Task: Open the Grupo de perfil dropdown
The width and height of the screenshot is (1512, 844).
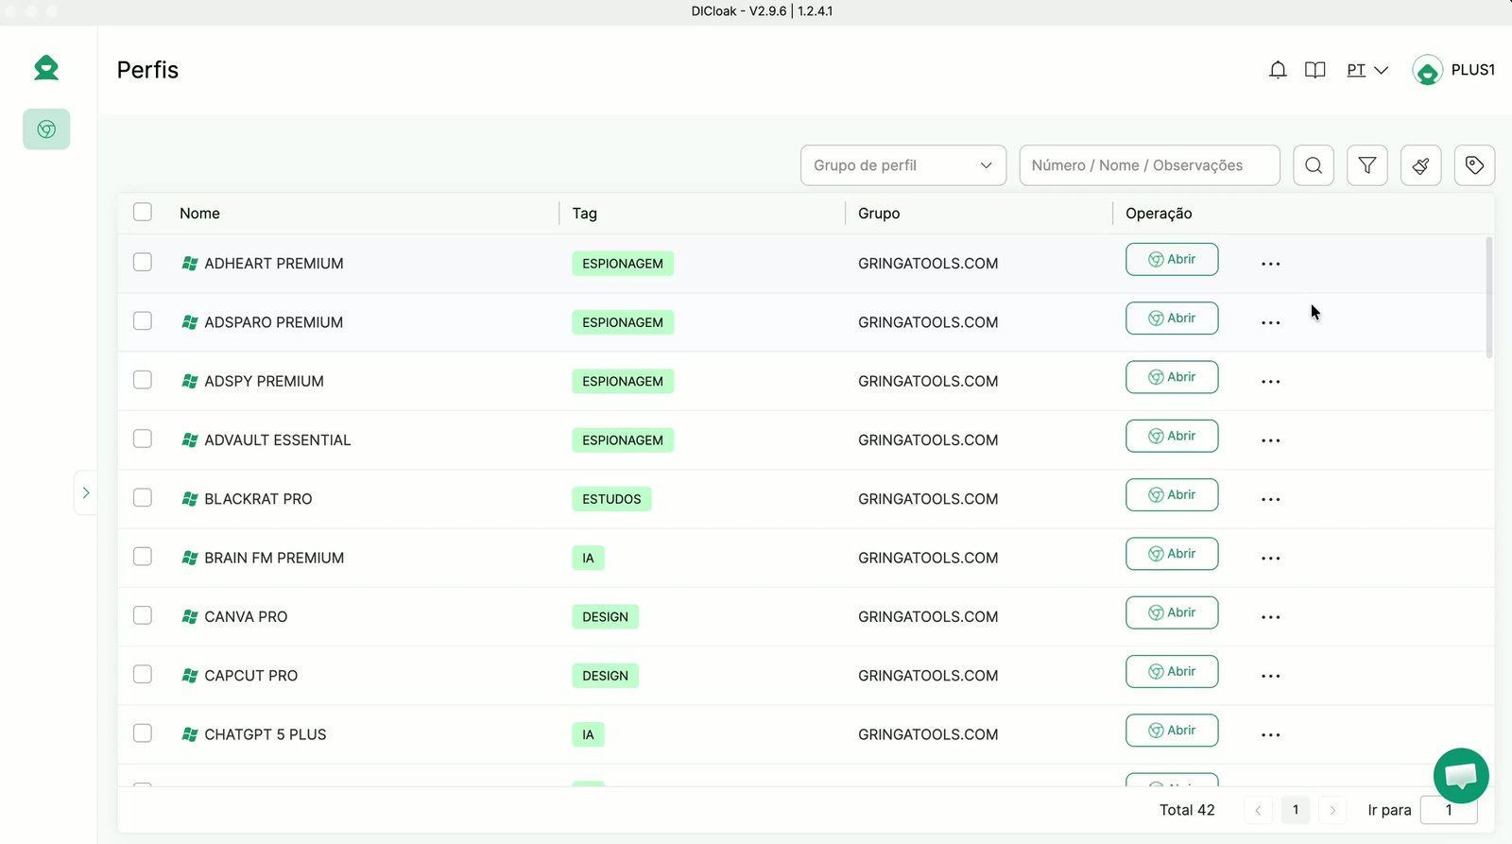Action: pos(903,165)
